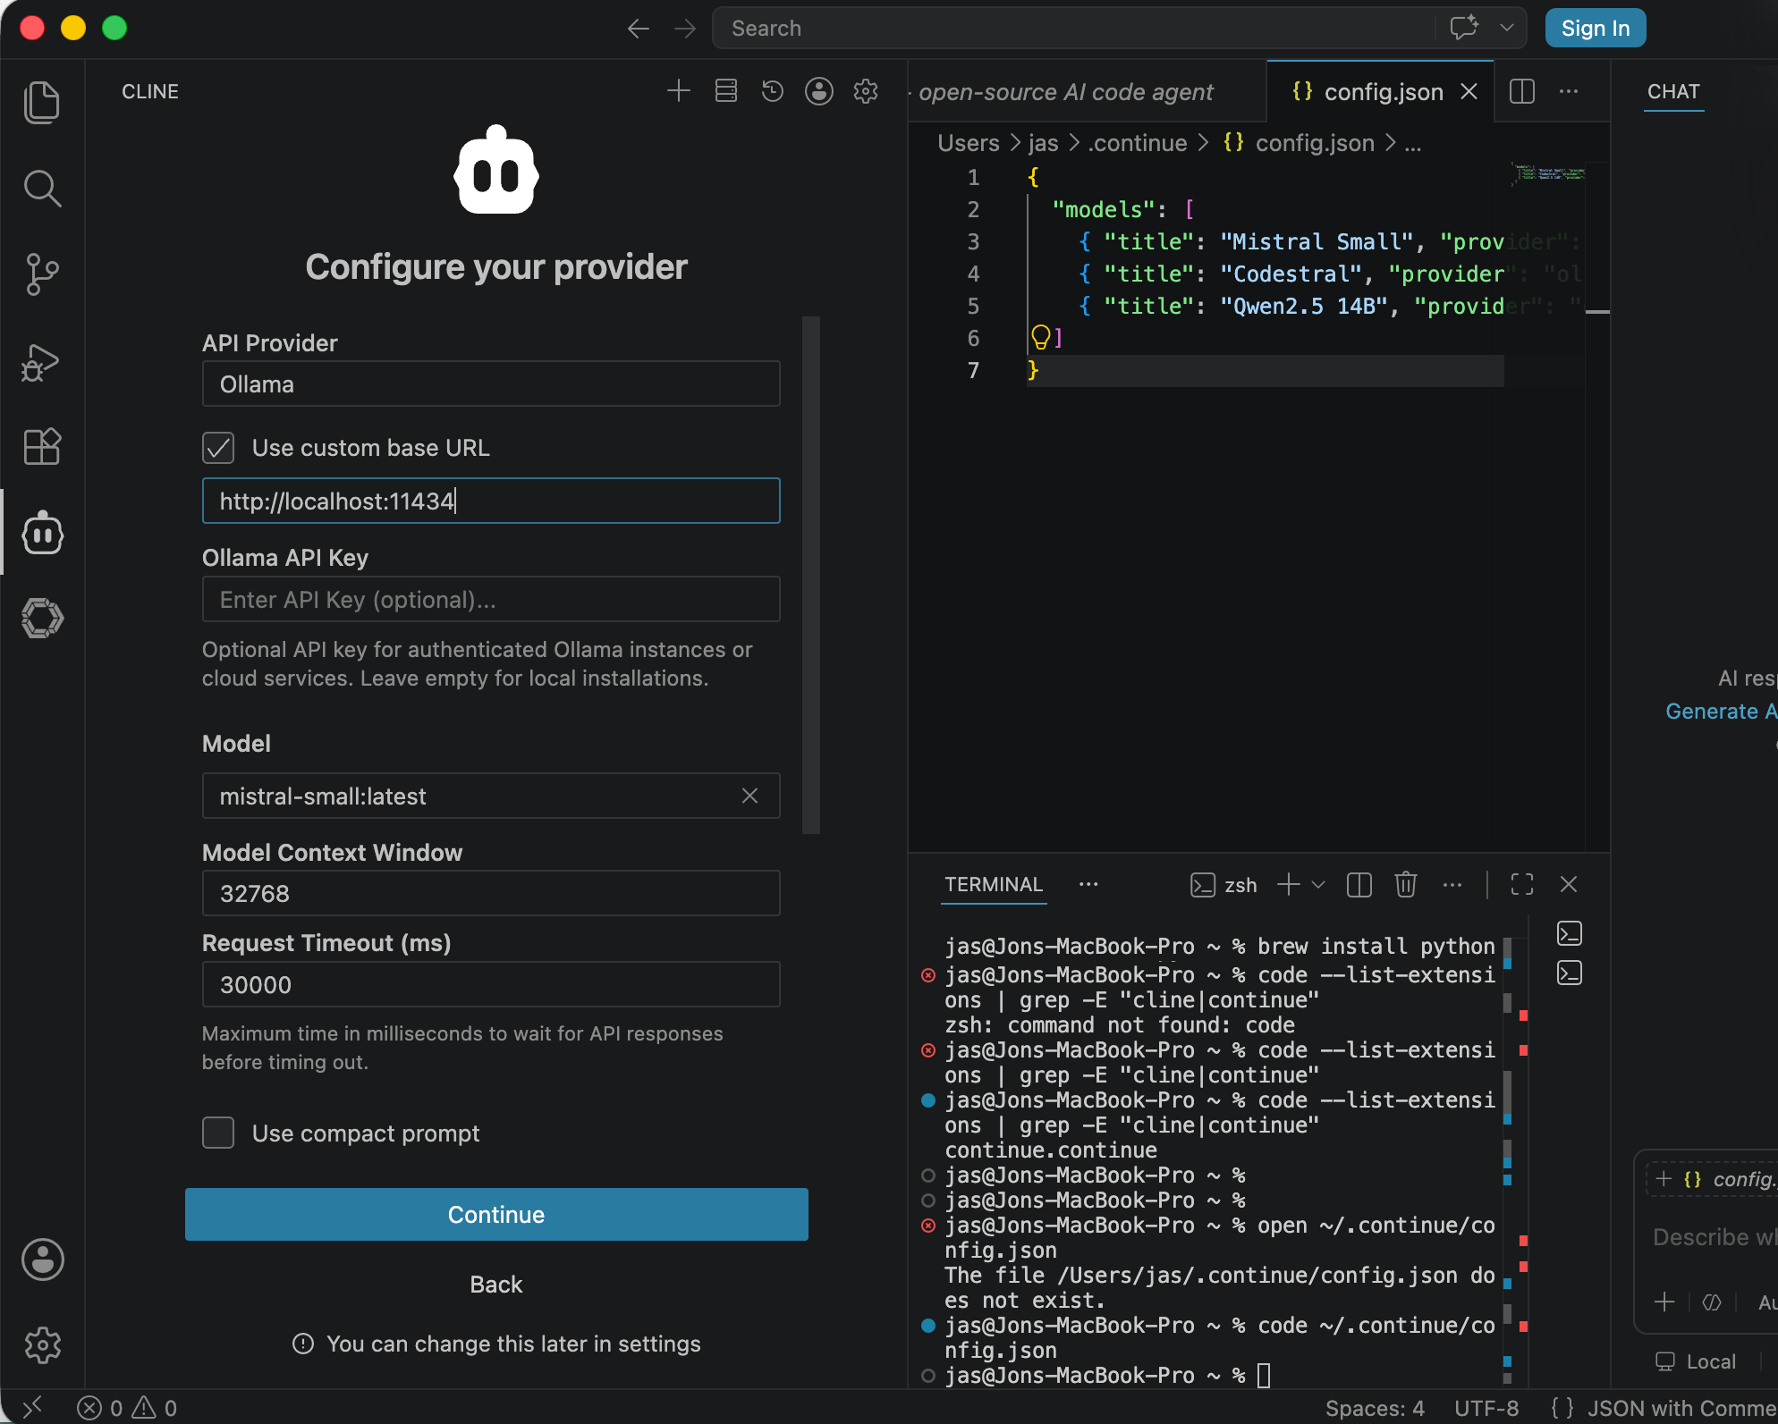
Task: Open the Search view in activity bar
Action: (42, 189)
